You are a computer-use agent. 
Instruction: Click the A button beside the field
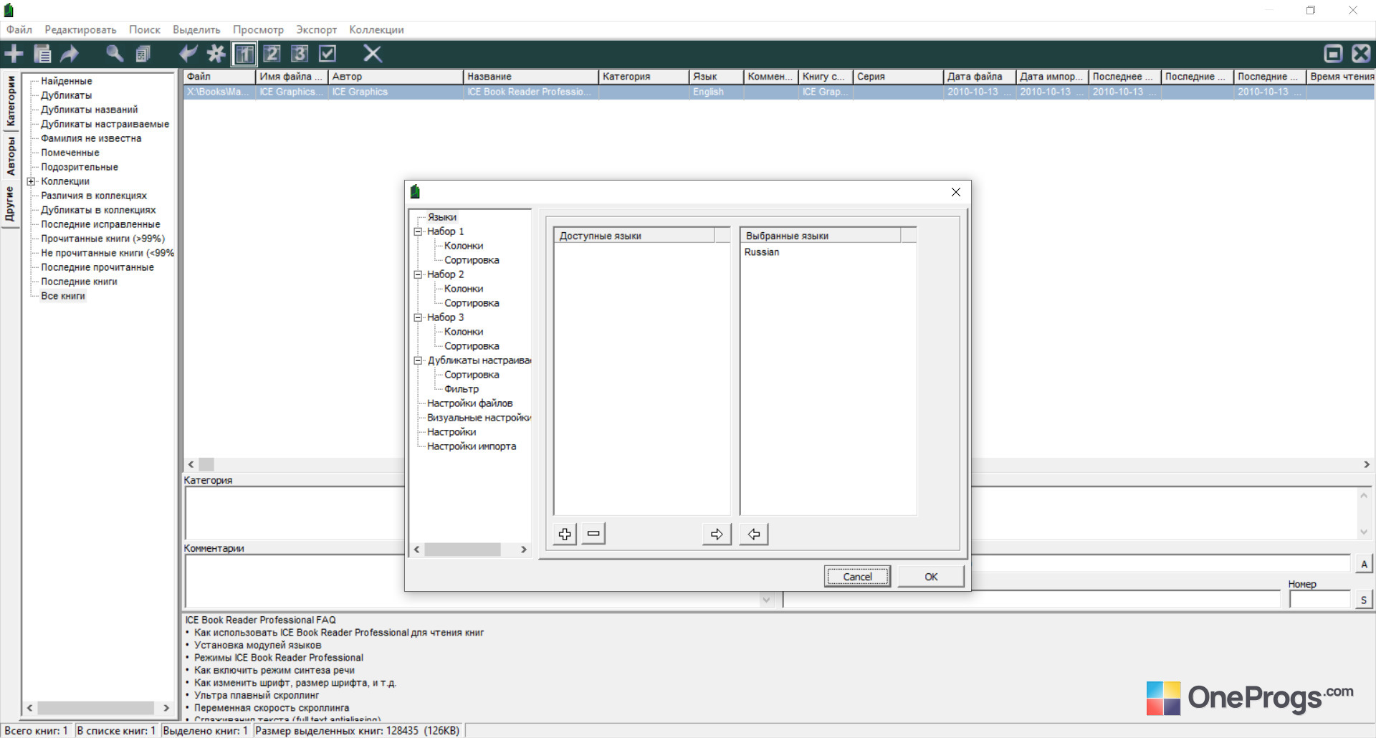coord(1364,564)
